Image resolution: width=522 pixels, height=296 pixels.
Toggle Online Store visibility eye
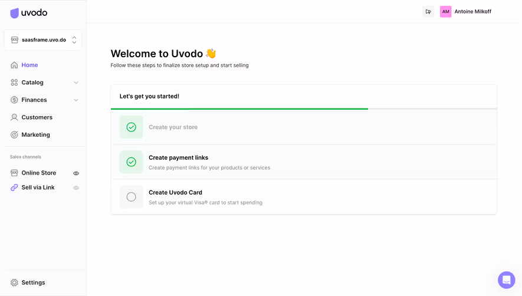[76, 173]
